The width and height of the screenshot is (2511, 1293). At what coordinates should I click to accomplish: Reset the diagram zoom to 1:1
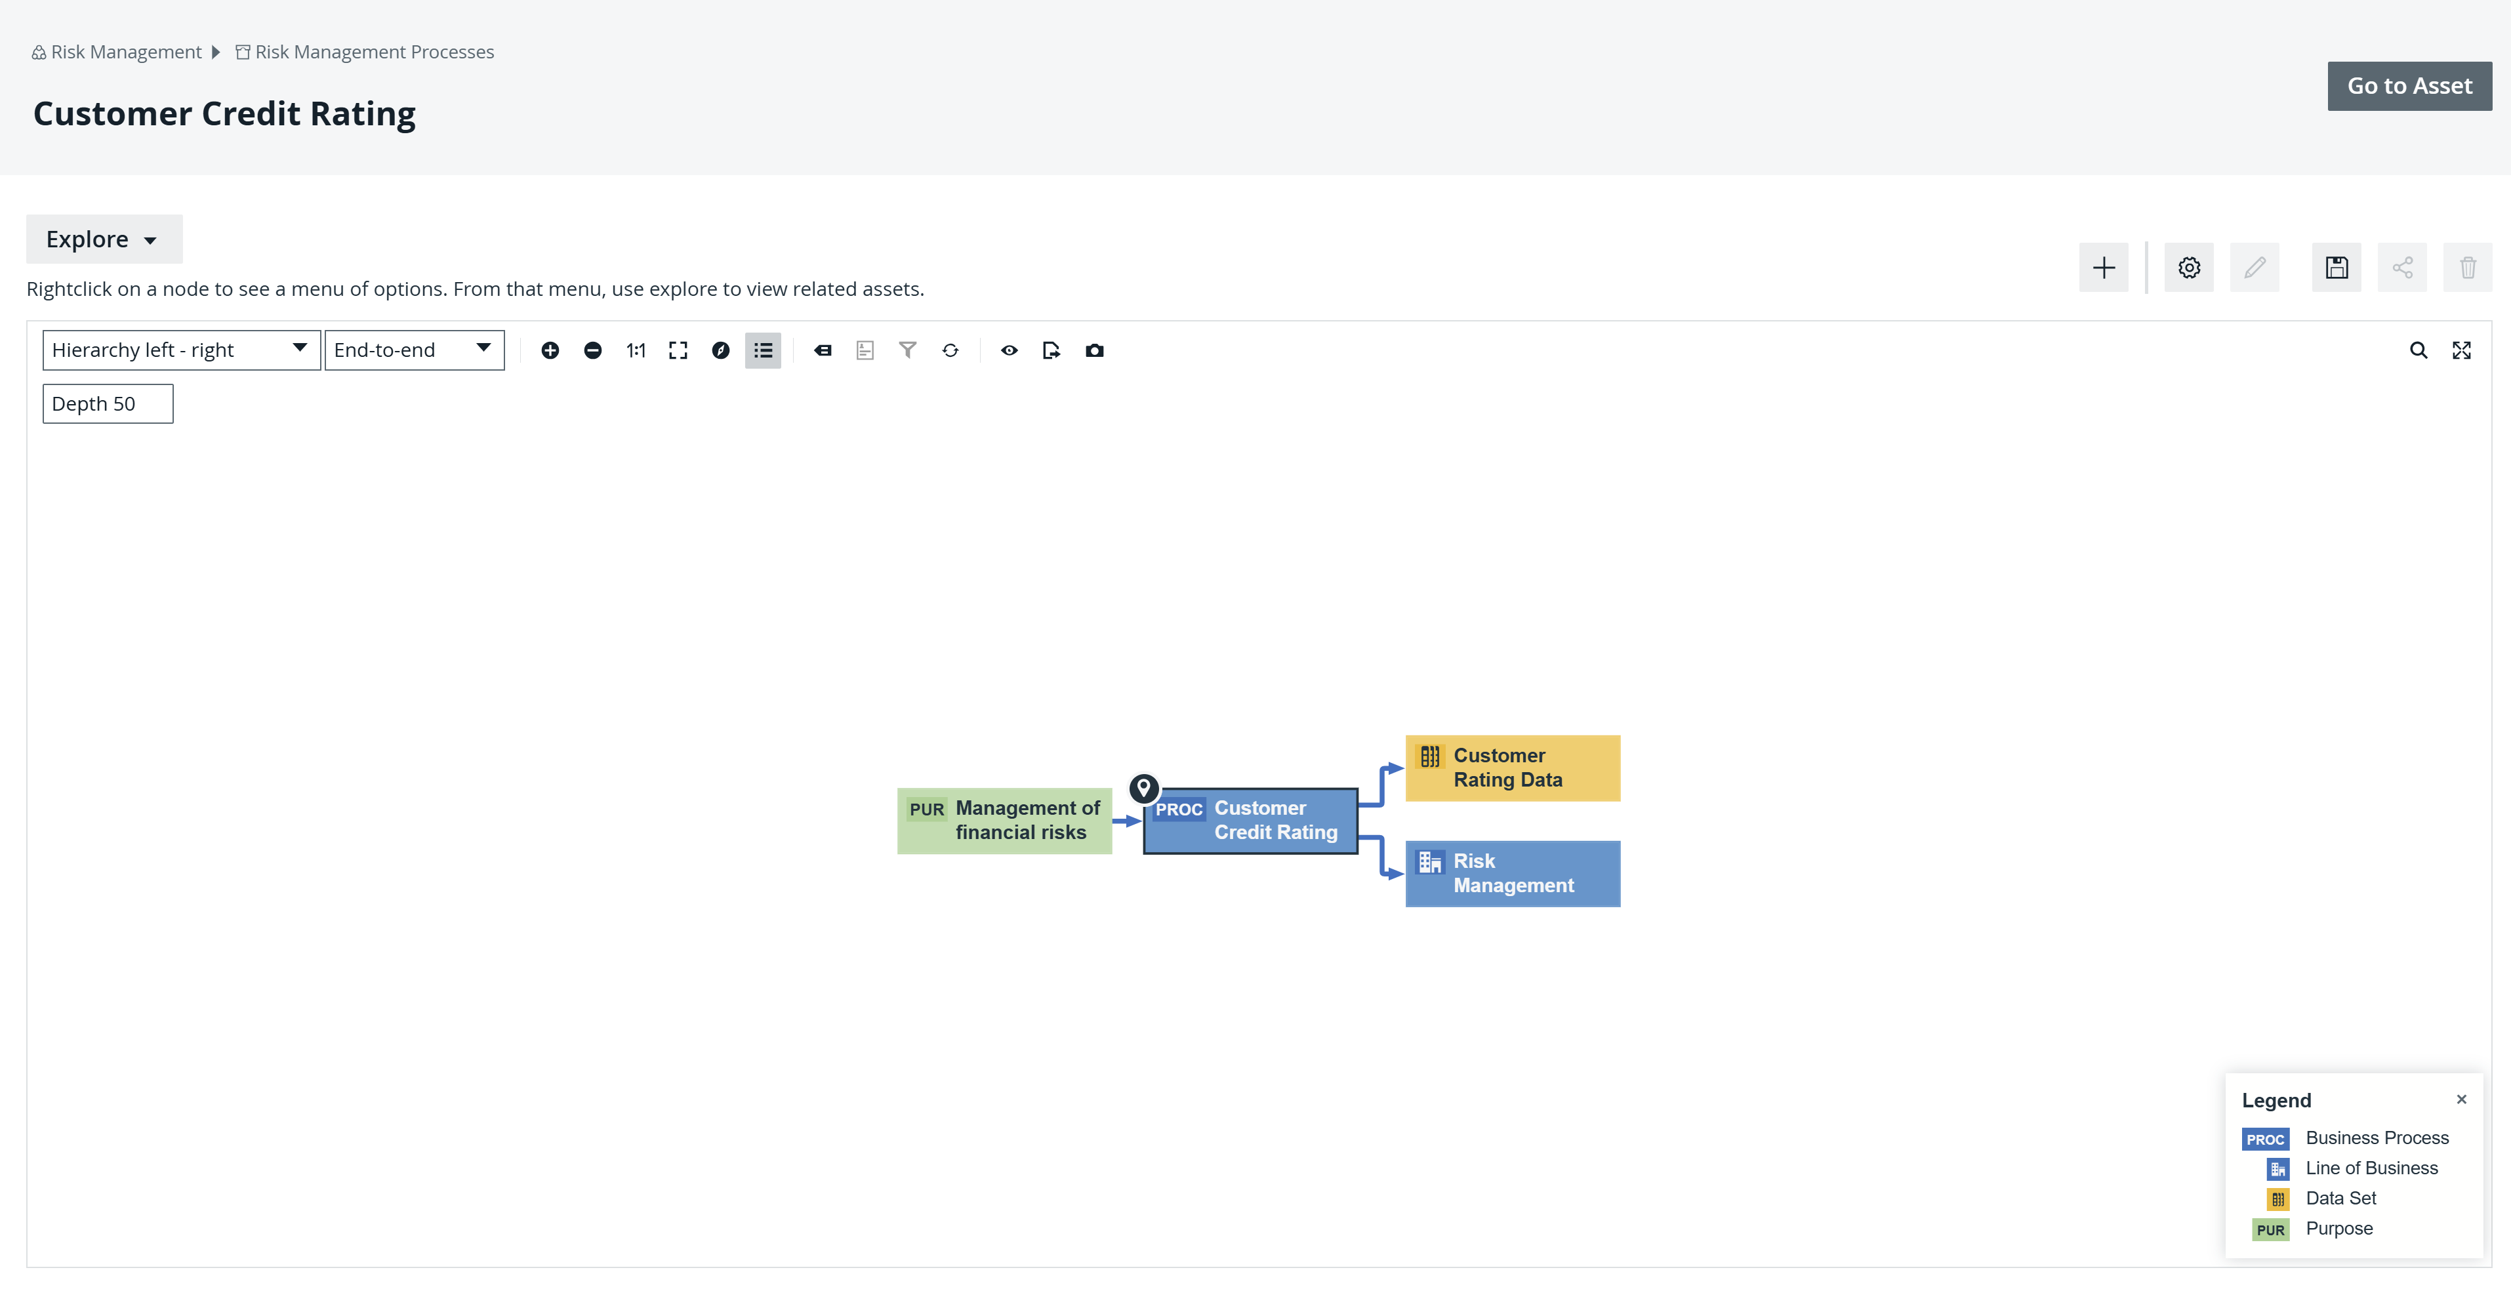click(636, 350)
